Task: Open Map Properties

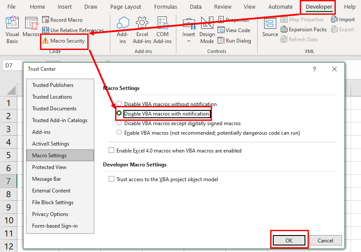Action: tap(302, 20)
